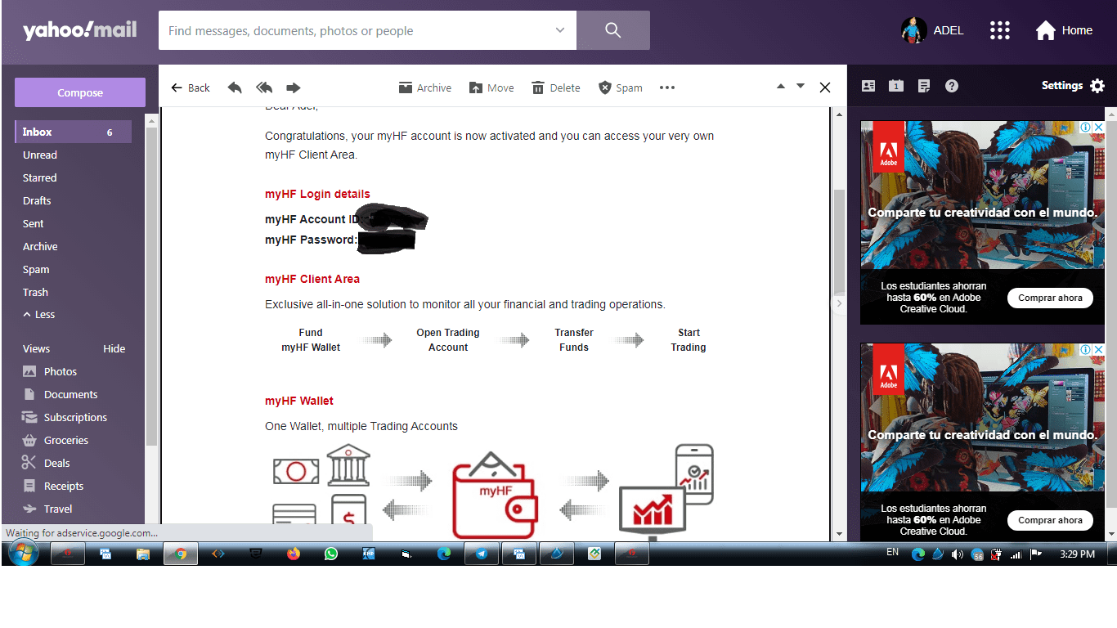Open the Deals view
The width and height of the screenshot is (1117, 628).
pyautogui.click(x=47, y=463)
